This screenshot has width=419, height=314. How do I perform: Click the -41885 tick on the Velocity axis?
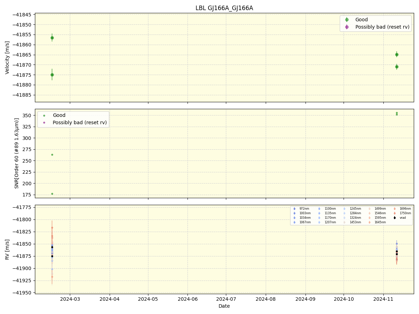[23, 95]
